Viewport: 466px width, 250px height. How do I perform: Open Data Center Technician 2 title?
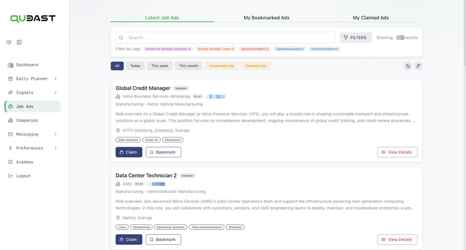[x=146, y=176]
